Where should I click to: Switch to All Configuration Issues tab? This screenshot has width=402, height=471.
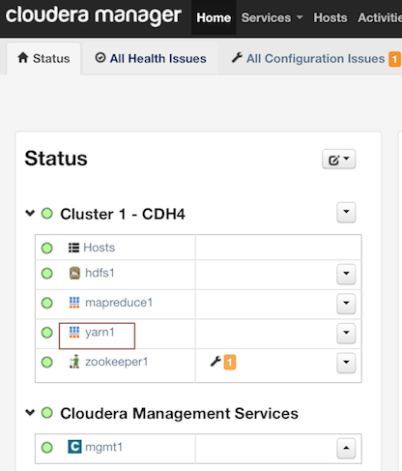[x=316, y=59]
